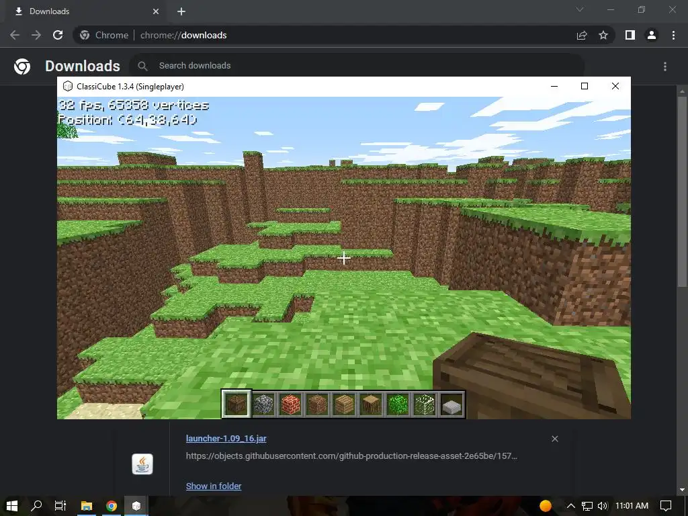Open the Windows Start menu
Screen dimensions: 688x516
click(x=12, y=506)
